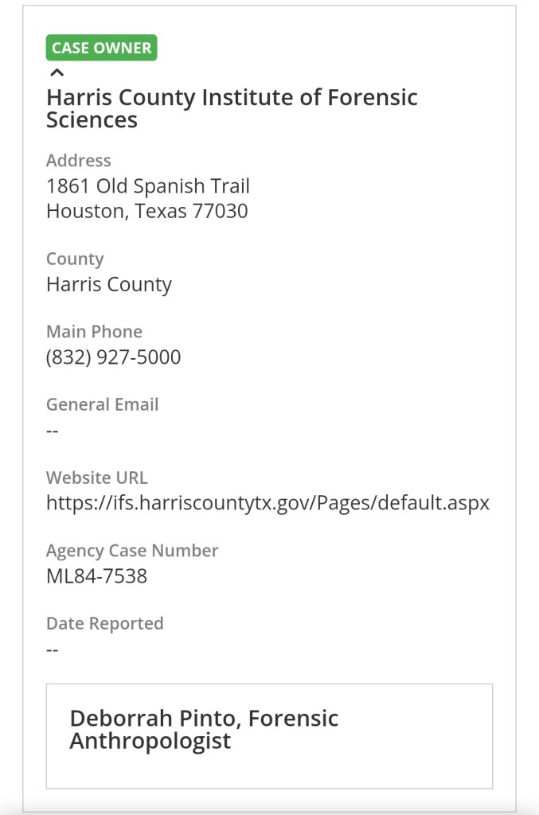Open the ifs.harriscountytx.gov website URL
Screen dimensions: 539x815
268,503
